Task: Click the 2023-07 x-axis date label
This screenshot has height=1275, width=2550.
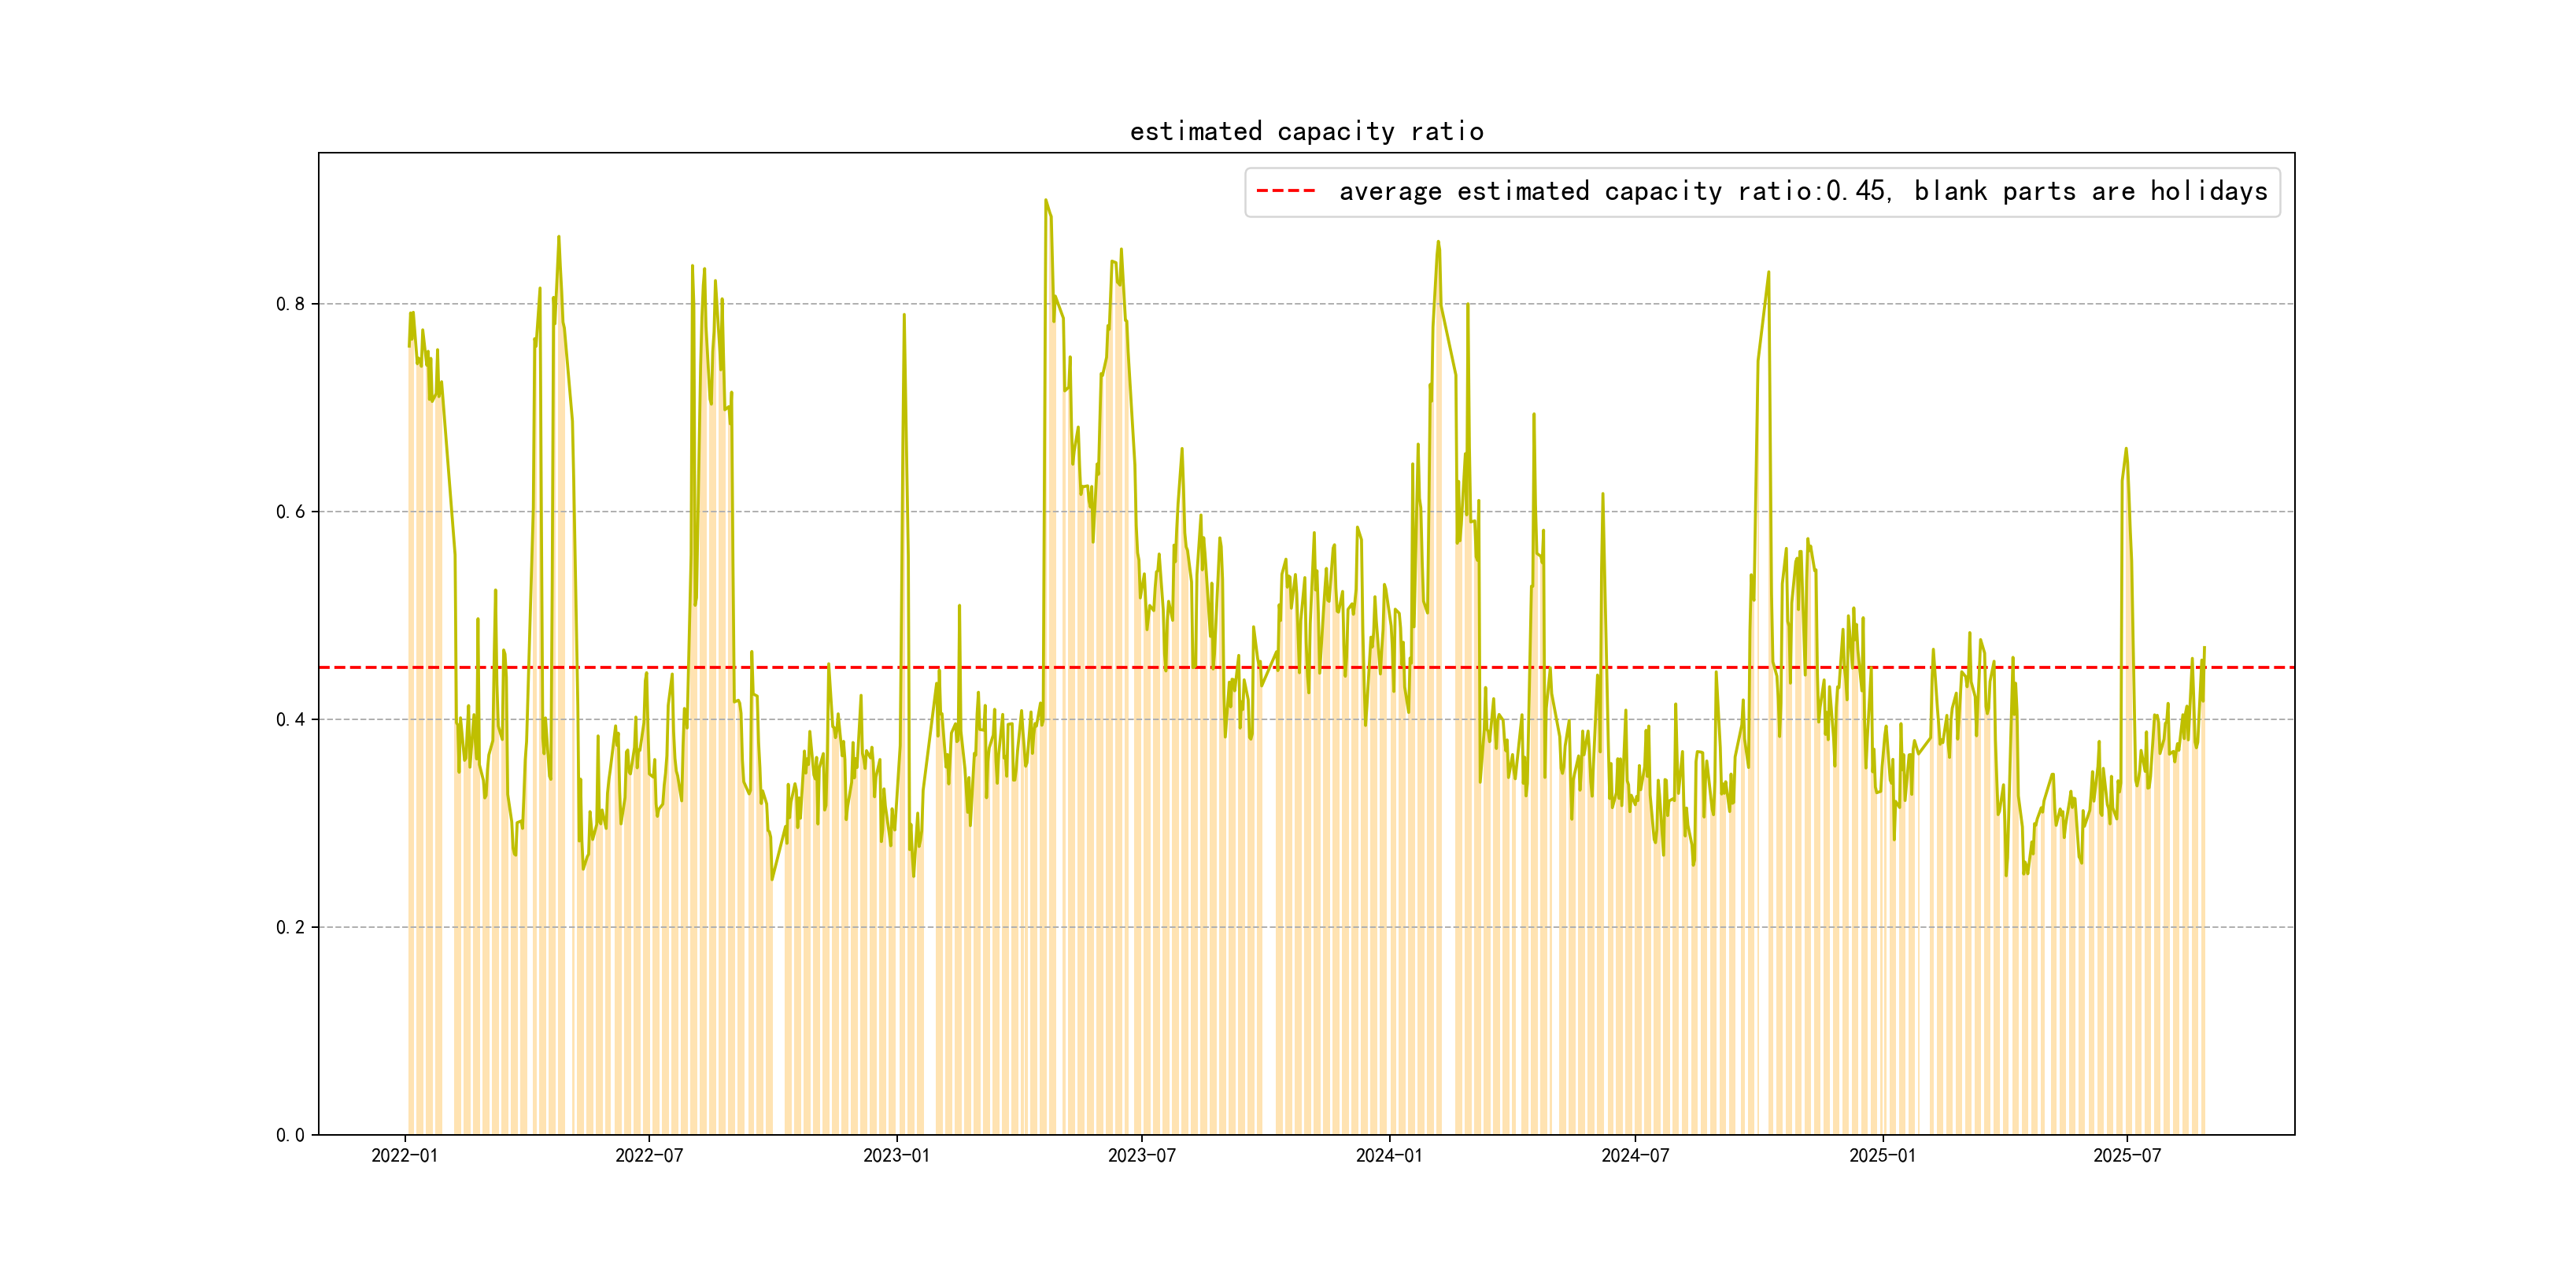Action: point(1141,1156)
